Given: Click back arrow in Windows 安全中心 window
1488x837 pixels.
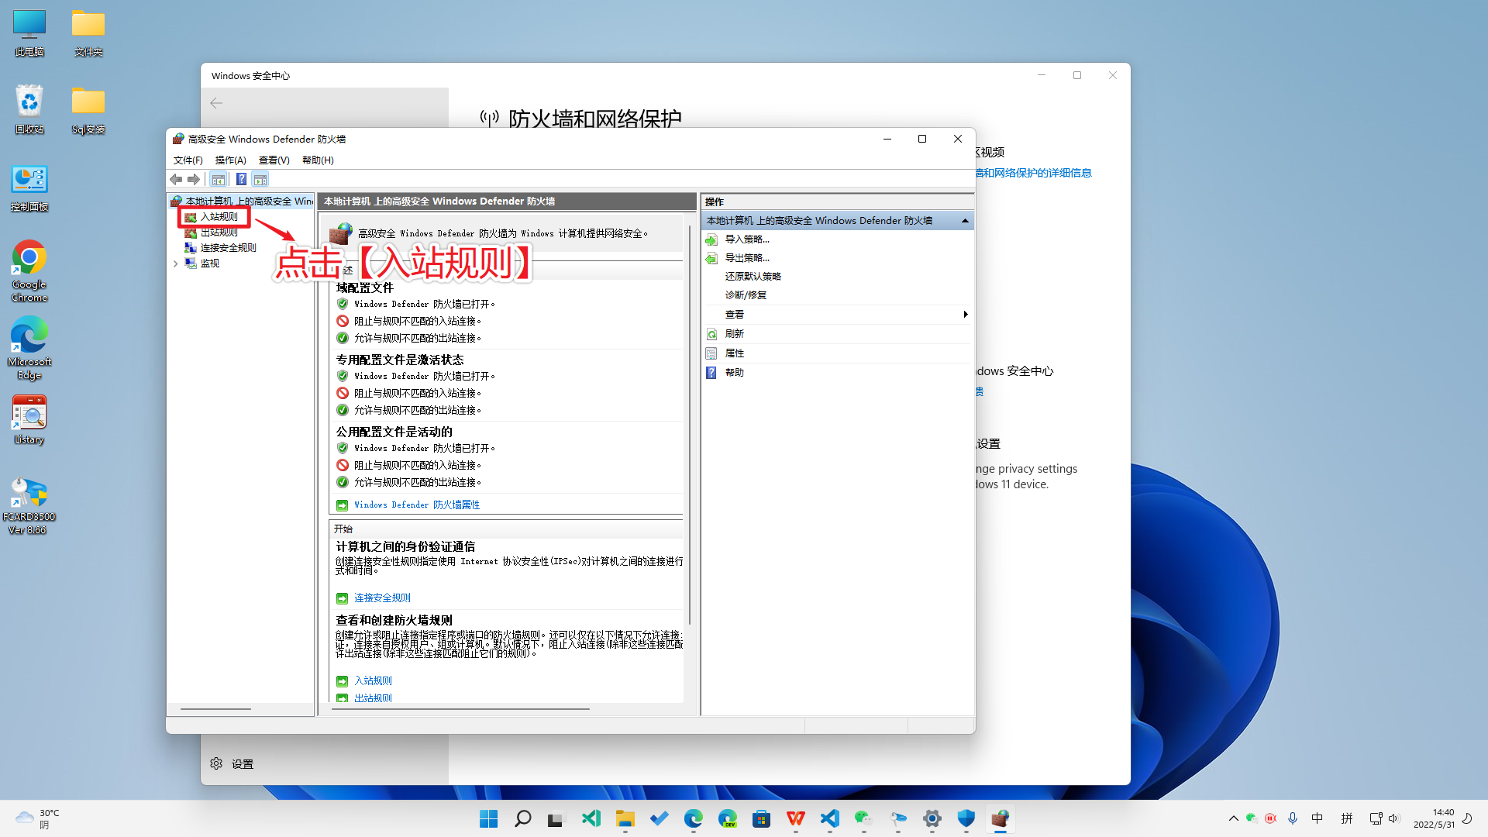Looking at the screenshot, I should [216, 103].
